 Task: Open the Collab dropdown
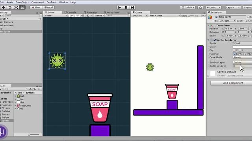pos(187,7)
